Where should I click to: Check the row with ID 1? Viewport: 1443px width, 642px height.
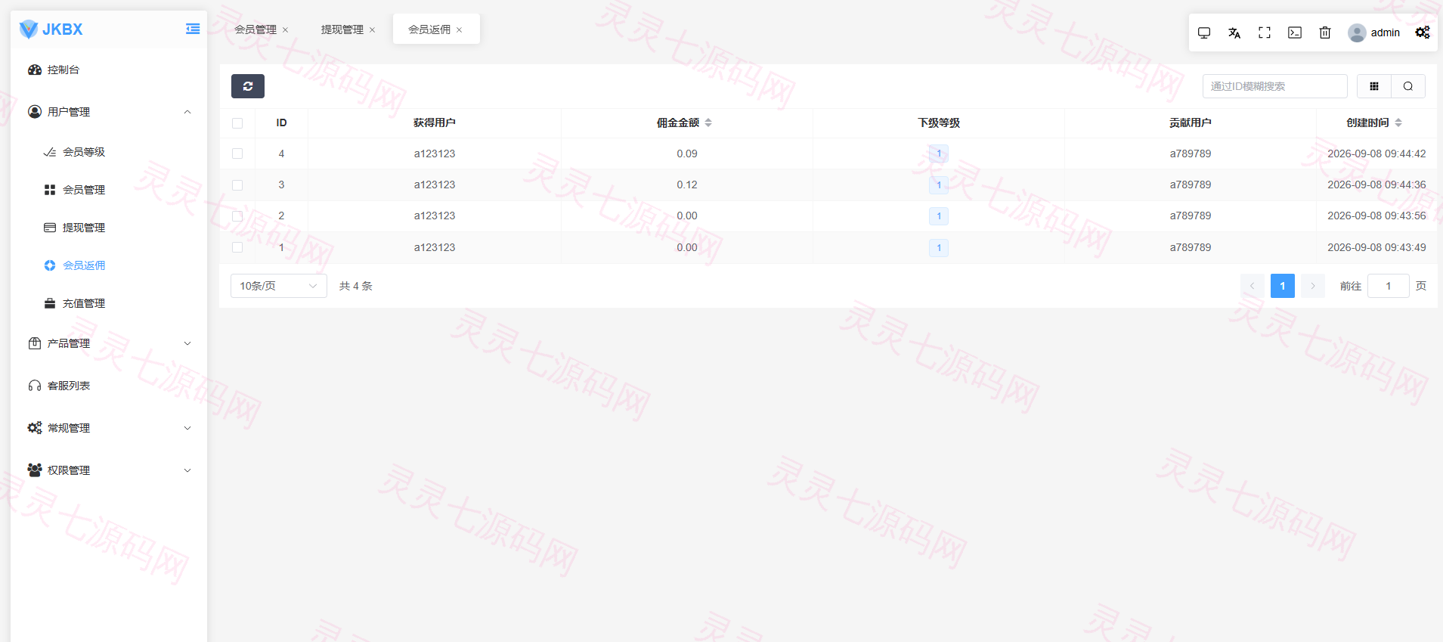(x=237, y=247)
